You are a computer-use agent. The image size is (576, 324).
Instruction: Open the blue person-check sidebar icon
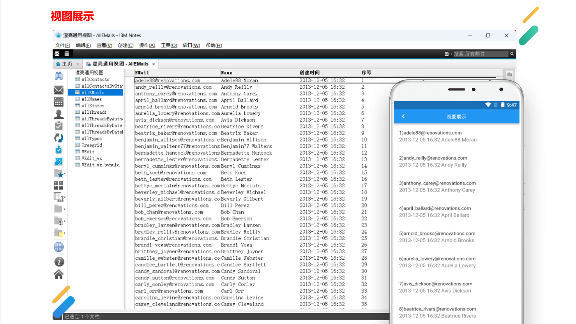[58, 150]
